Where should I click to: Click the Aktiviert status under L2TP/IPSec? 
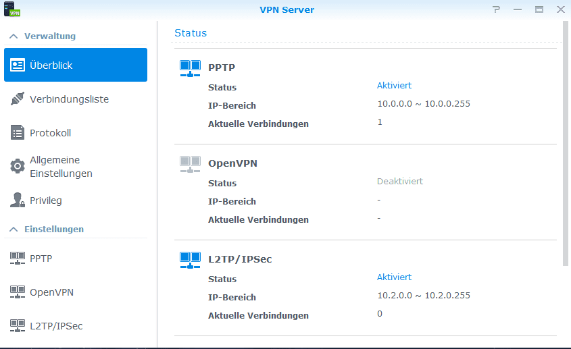pyautogui.click(x=394, y=277)
